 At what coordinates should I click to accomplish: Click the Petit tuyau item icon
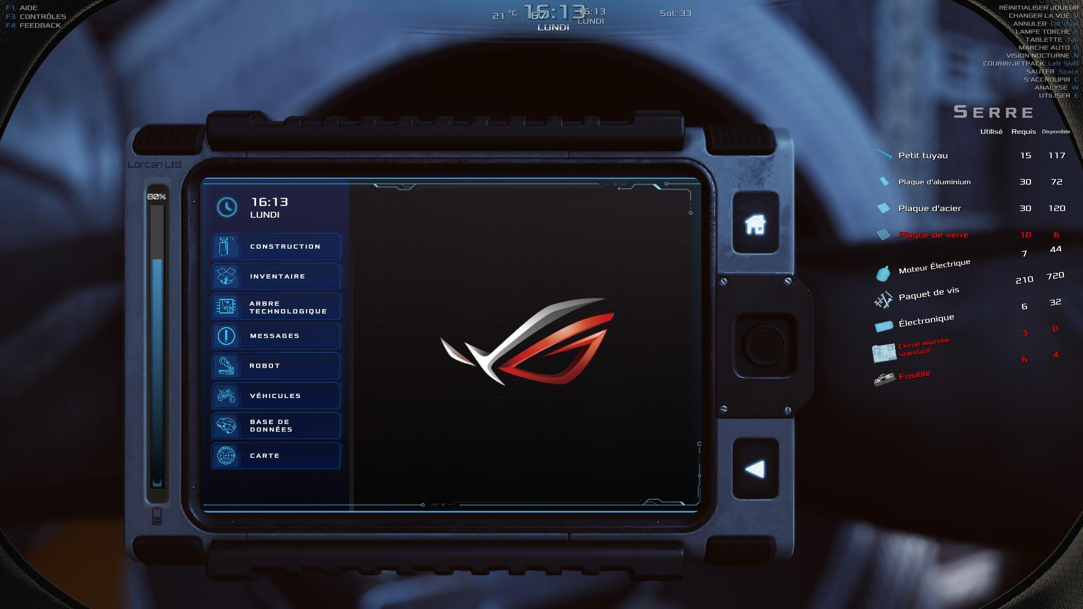pyautogui.click(x=884, y=154)
